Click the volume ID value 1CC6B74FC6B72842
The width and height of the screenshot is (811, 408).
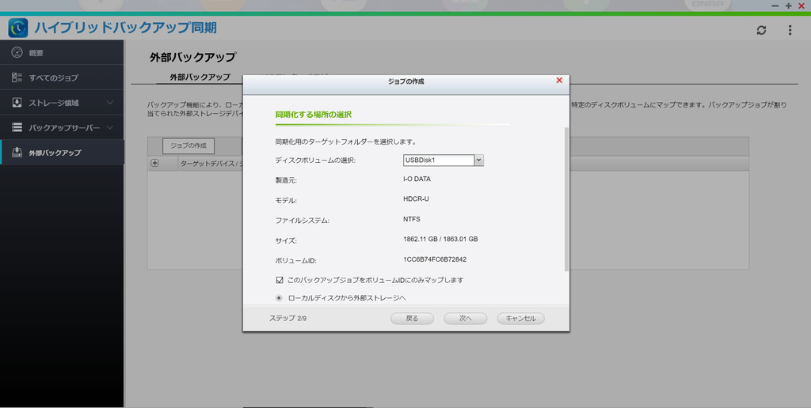pyautogui.click(x=435, y=259)
